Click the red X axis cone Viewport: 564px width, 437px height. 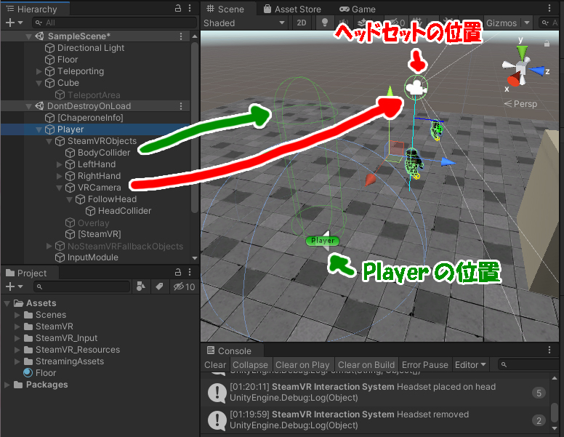click(515, 79)
